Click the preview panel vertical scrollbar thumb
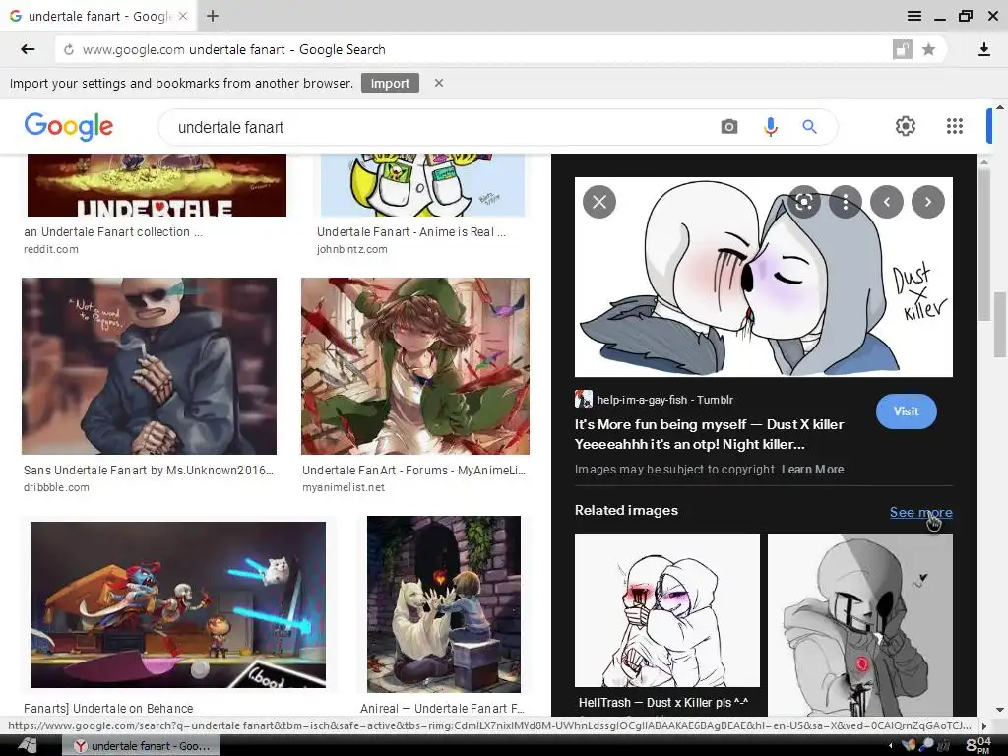 click(983, 245)
